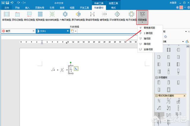Click the layout options icon beside fraction

(x=76, y=68)
